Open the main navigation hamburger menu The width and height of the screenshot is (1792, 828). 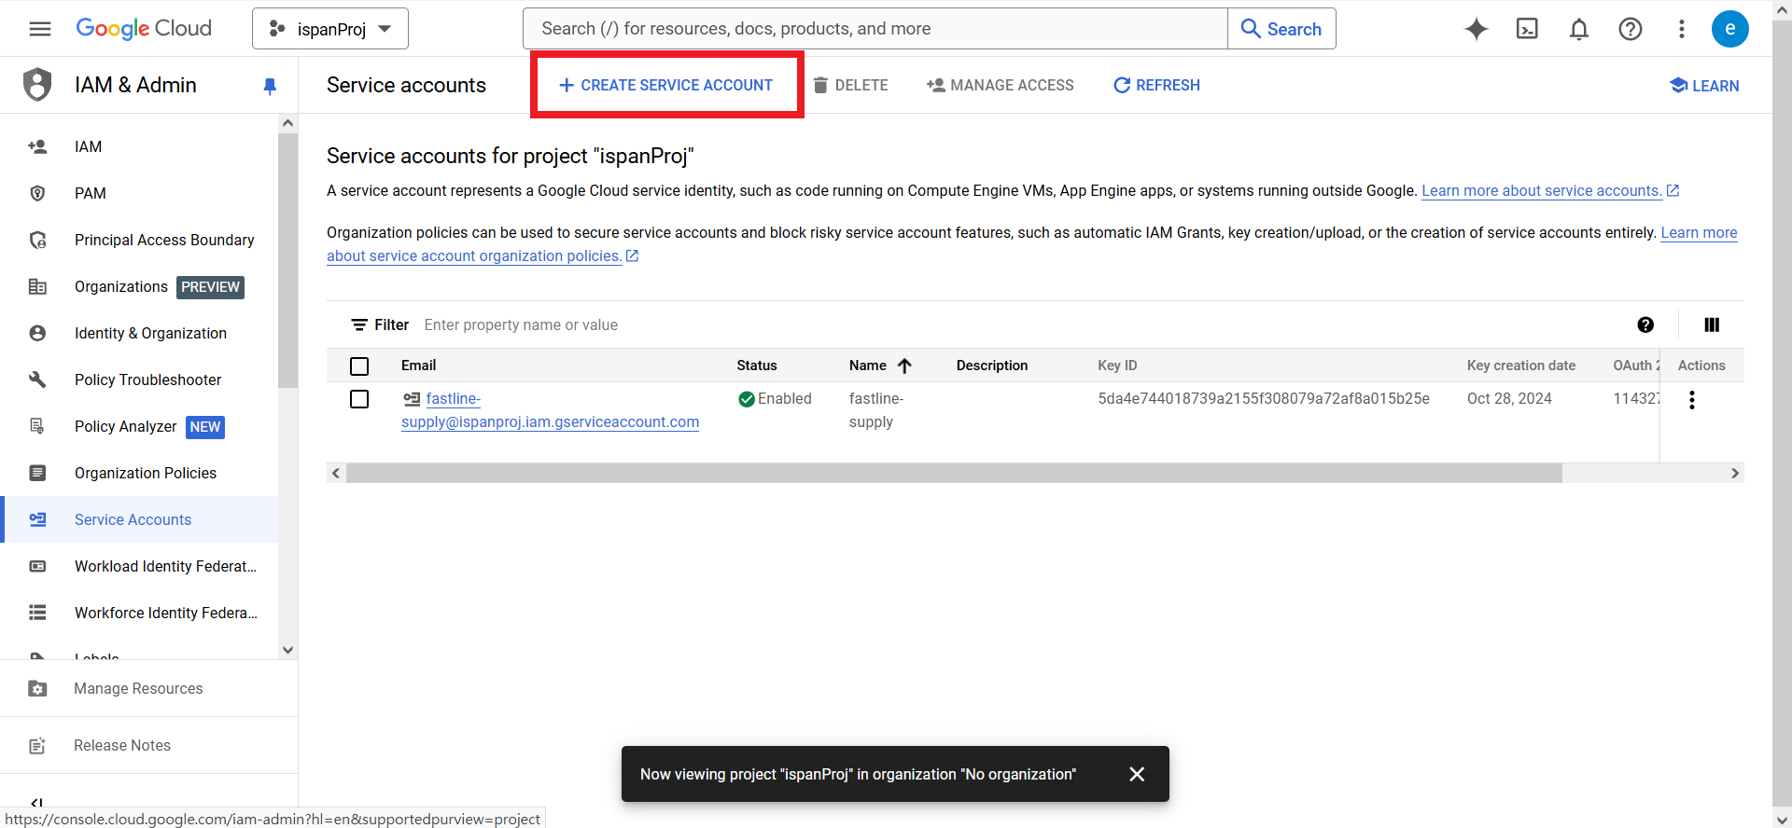(40, 29)
